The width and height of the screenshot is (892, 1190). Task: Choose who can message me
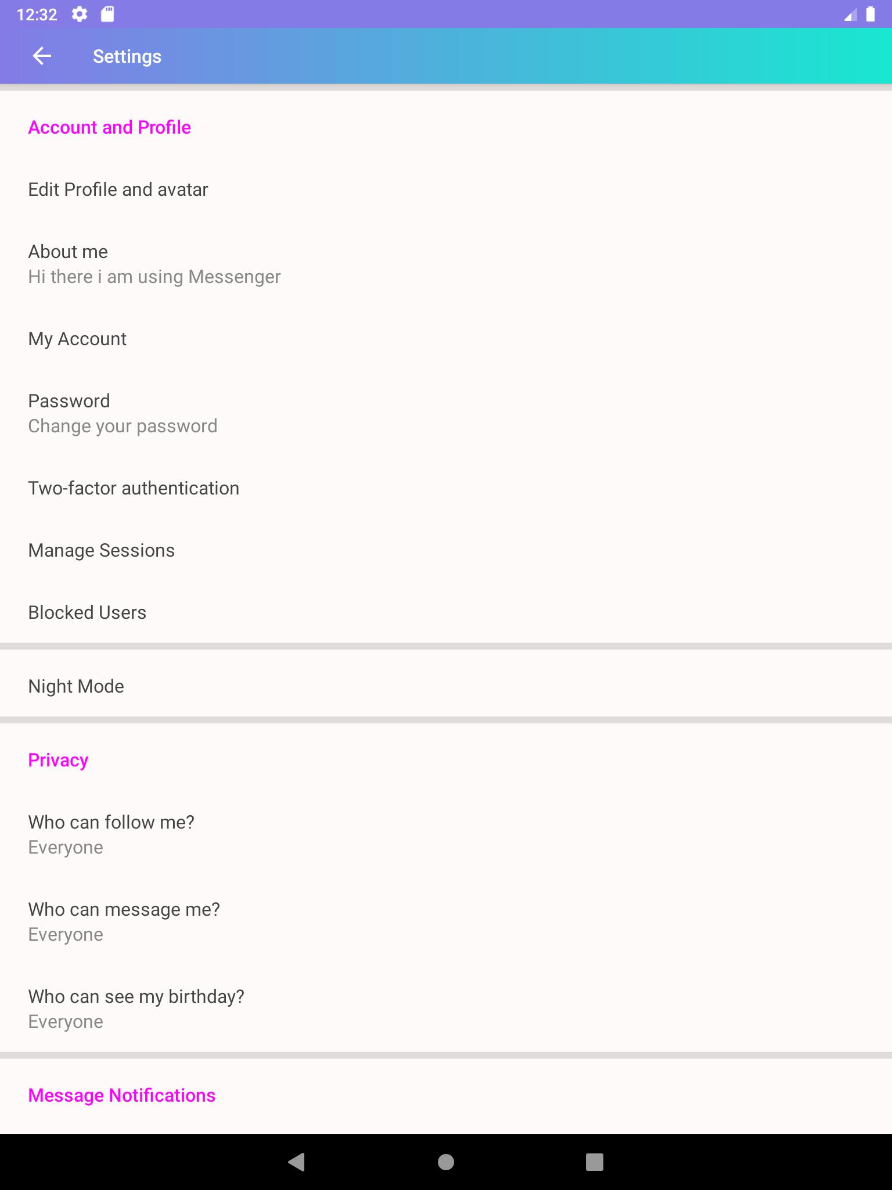click(x=124, y=922)
